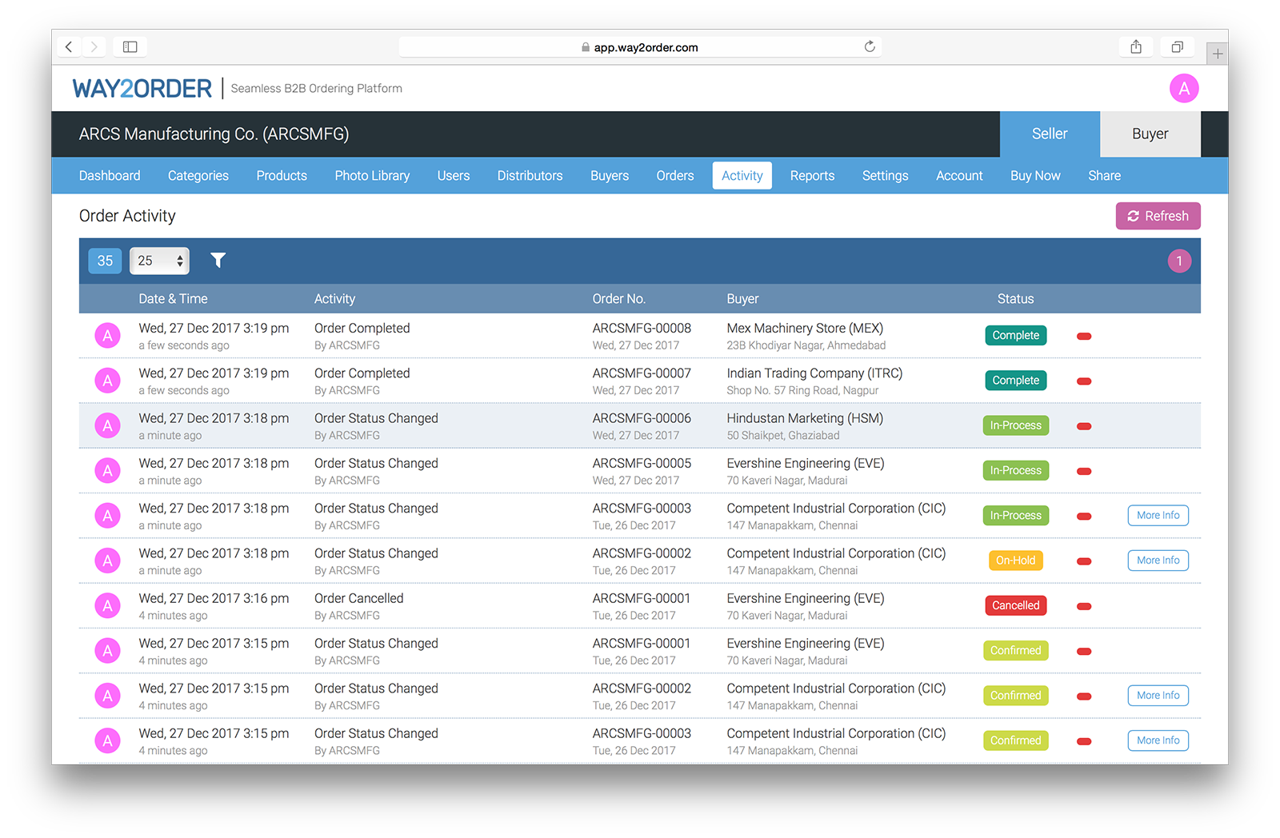Click the Refresh button
1280x838 pixels.
click(x=1158, y=216)
